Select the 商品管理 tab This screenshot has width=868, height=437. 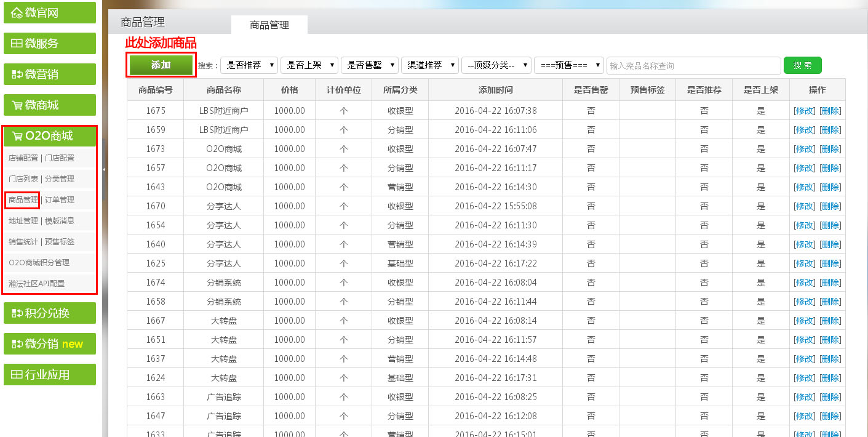click(269, 25)
